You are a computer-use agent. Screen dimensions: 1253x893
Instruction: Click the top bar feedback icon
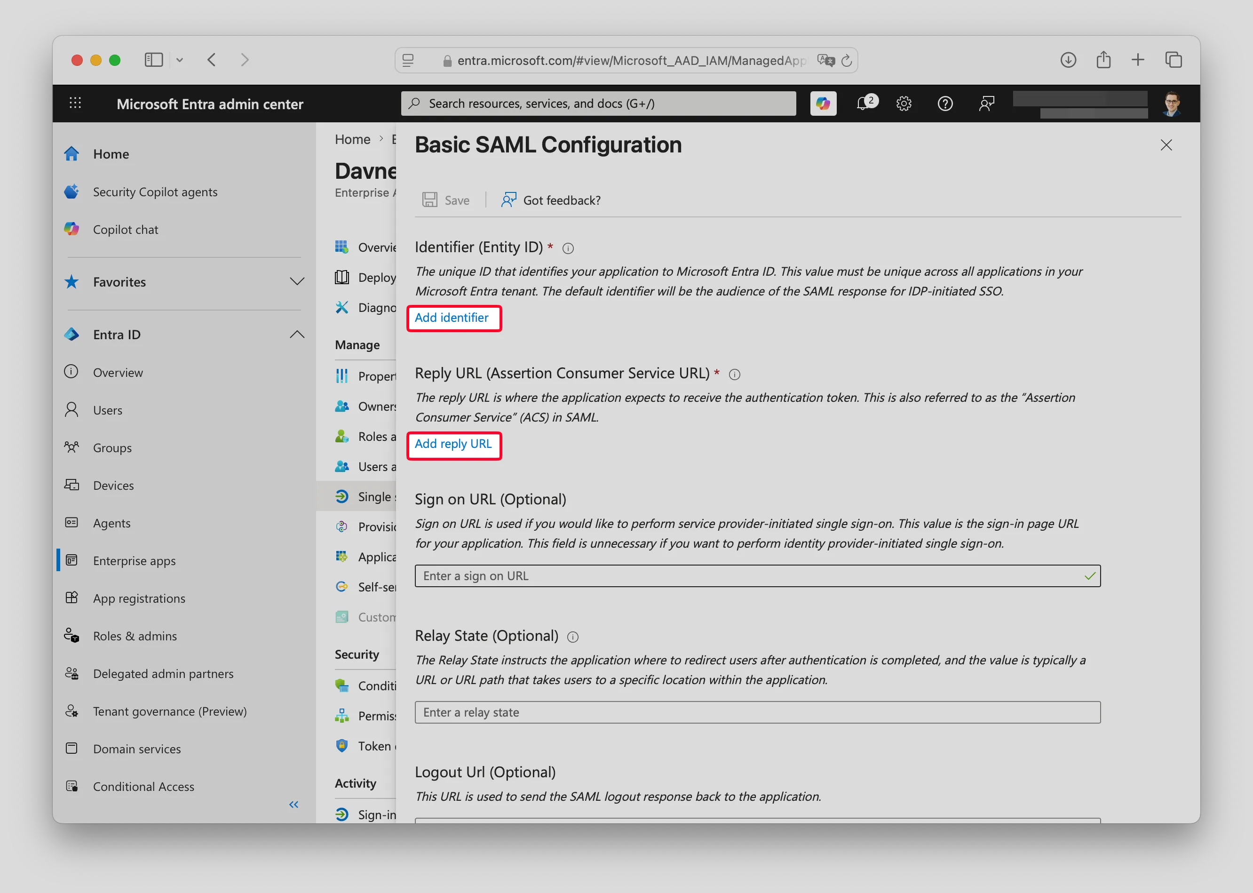[986, 104]
